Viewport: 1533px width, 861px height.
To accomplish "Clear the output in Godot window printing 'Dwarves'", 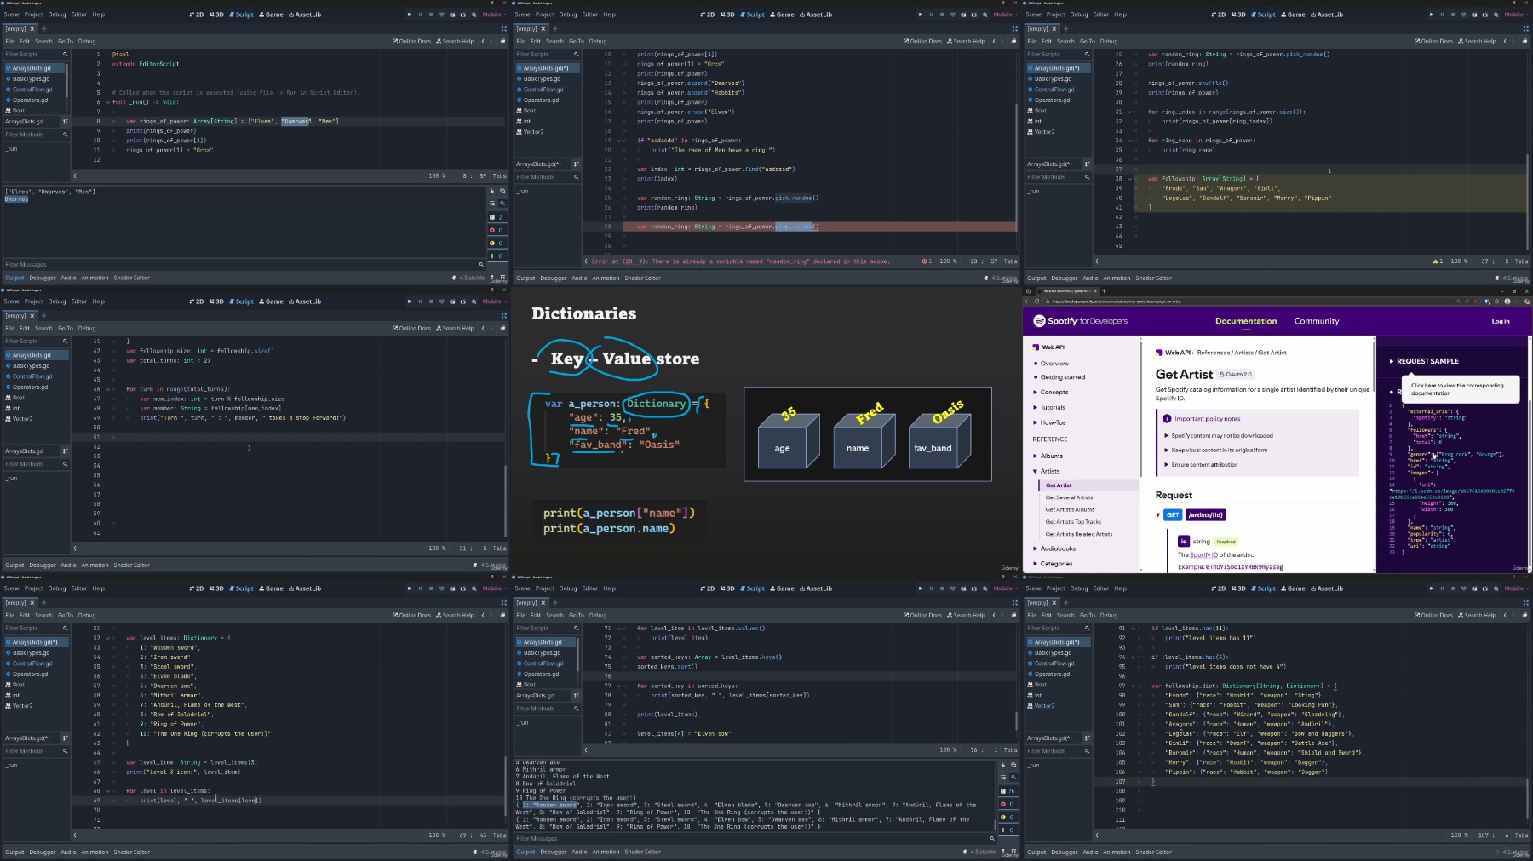I will pyautogui.click(x=492, y=191).
